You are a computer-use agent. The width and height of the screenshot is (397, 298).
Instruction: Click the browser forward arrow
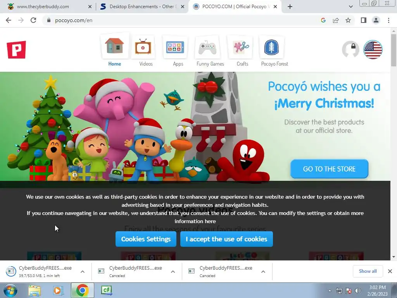(21, 20)
